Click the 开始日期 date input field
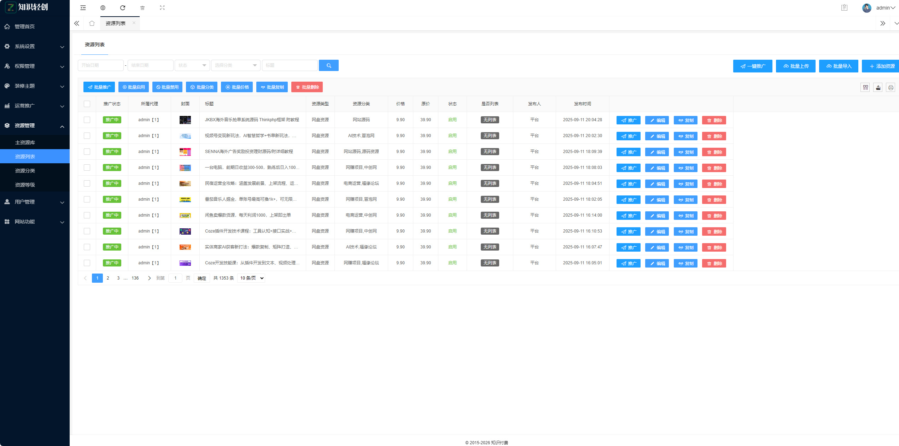 100,65
